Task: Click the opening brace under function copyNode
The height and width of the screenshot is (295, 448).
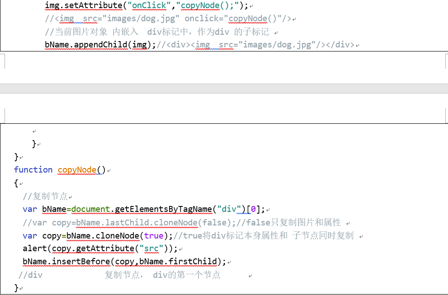Action: click(16, 183)
